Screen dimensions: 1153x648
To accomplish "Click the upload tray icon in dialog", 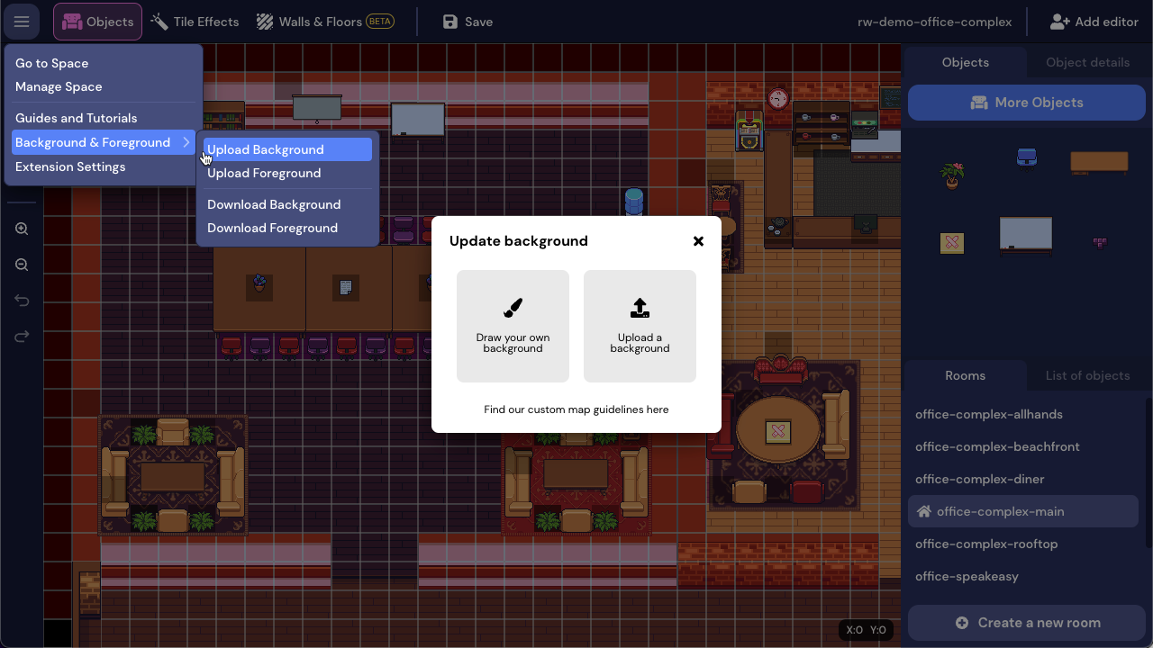I will (640, 308).
